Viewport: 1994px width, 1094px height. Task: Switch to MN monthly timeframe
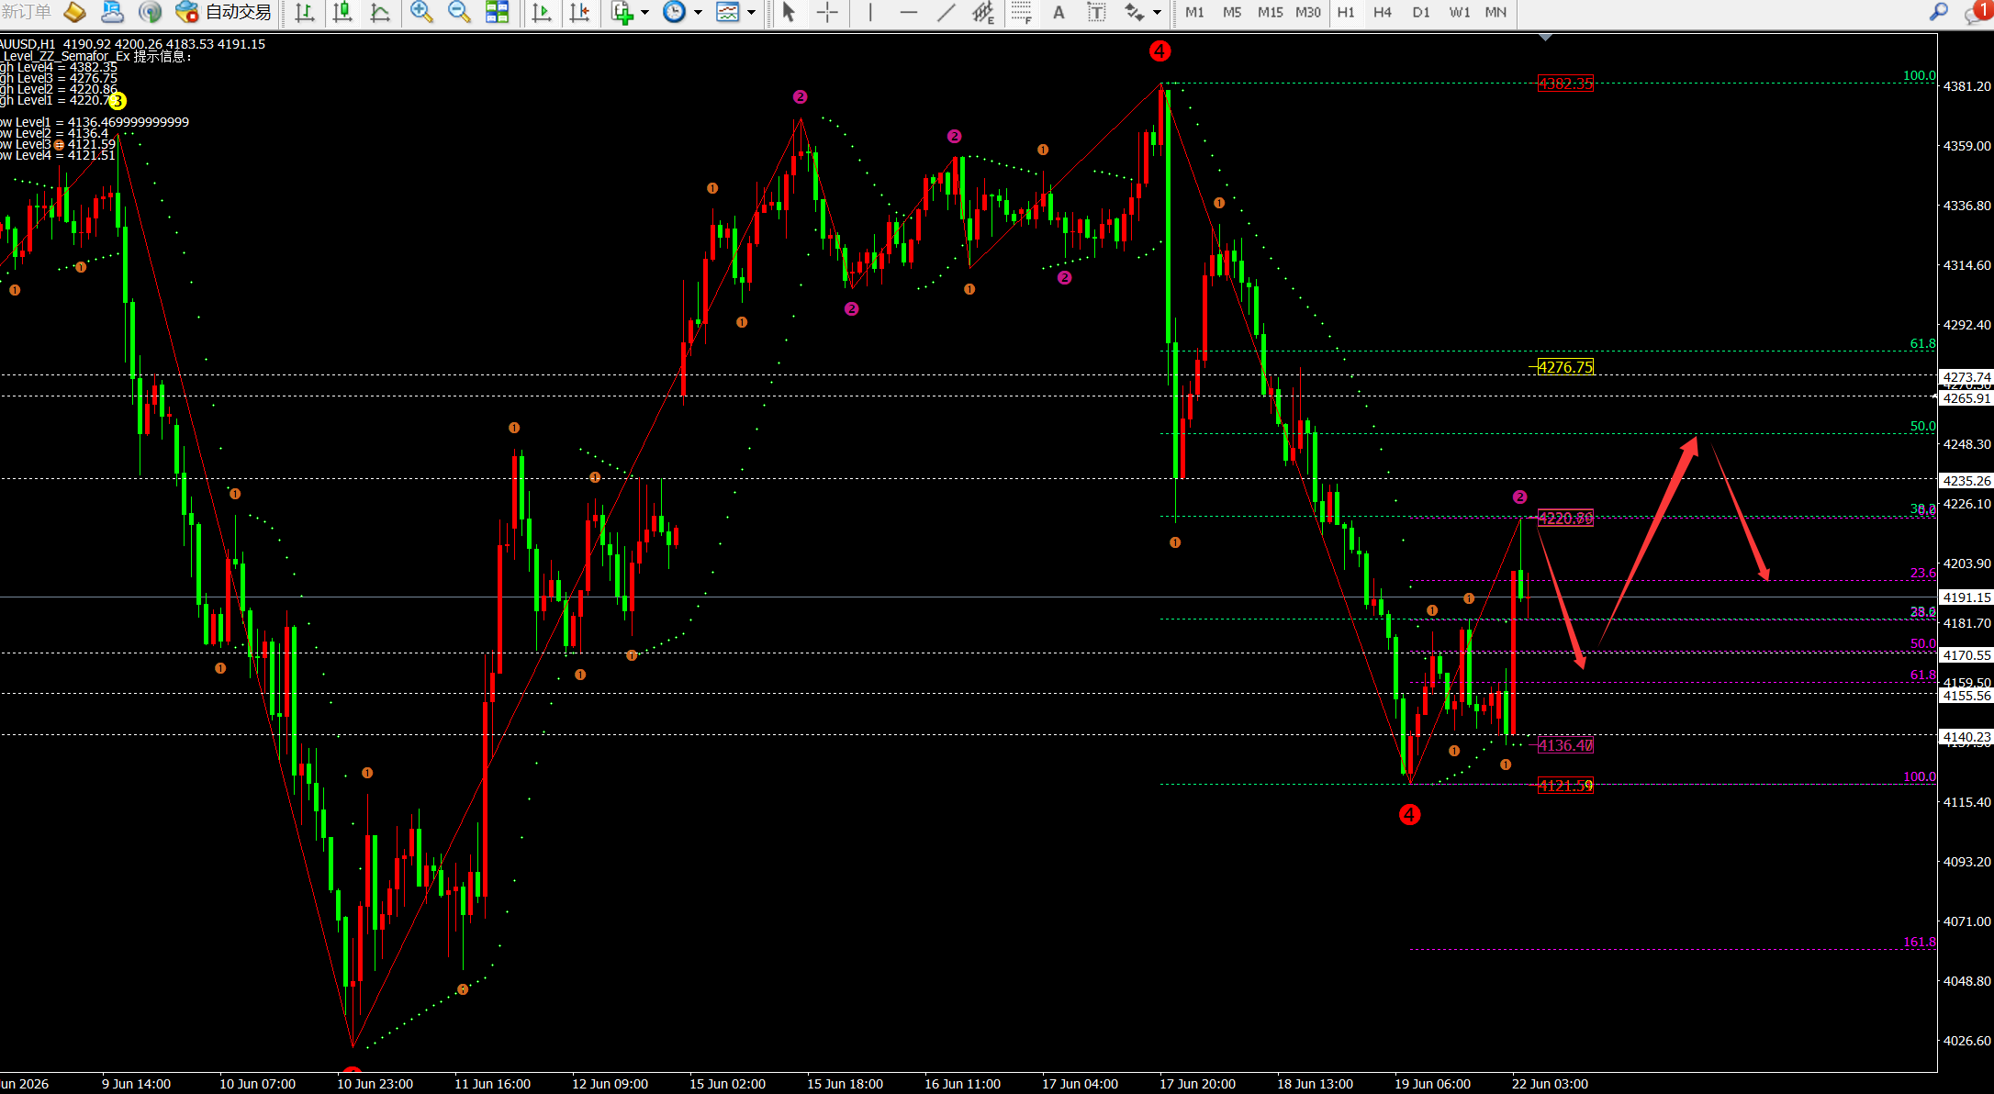point(1495,12)
